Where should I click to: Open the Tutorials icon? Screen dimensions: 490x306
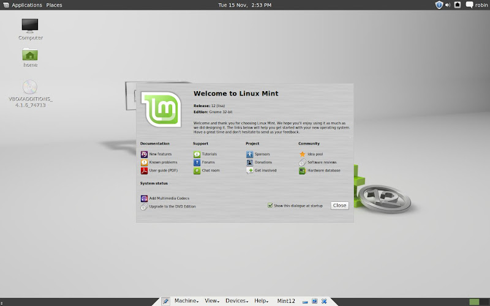197,154
